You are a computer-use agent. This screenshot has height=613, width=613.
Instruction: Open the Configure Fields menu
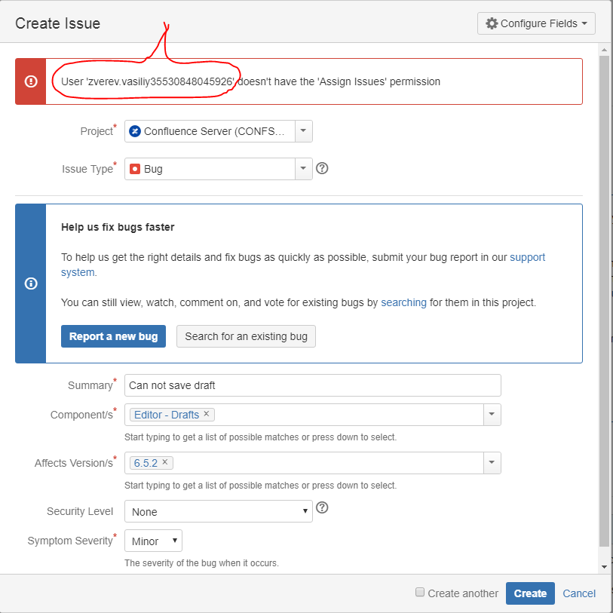tap(536, 23)
